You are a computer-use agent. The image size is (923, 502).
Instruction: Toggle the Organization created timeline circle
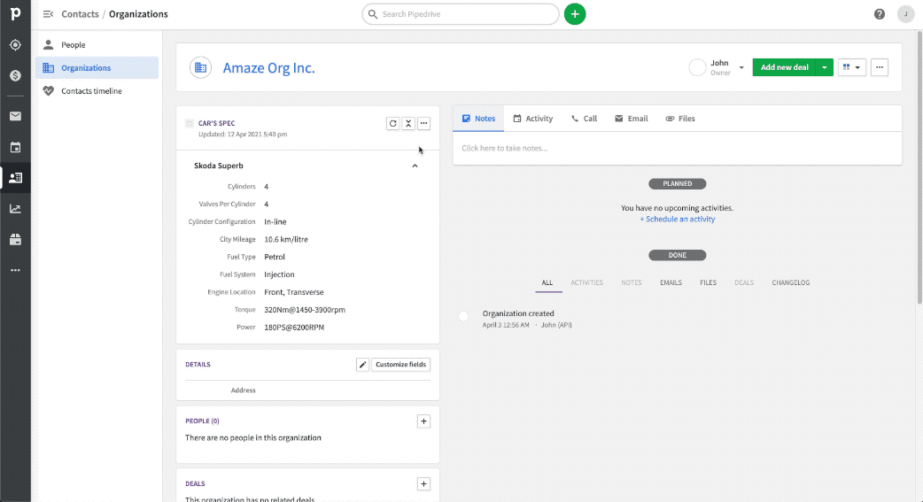pyautogui.click(x=463, y=317)
